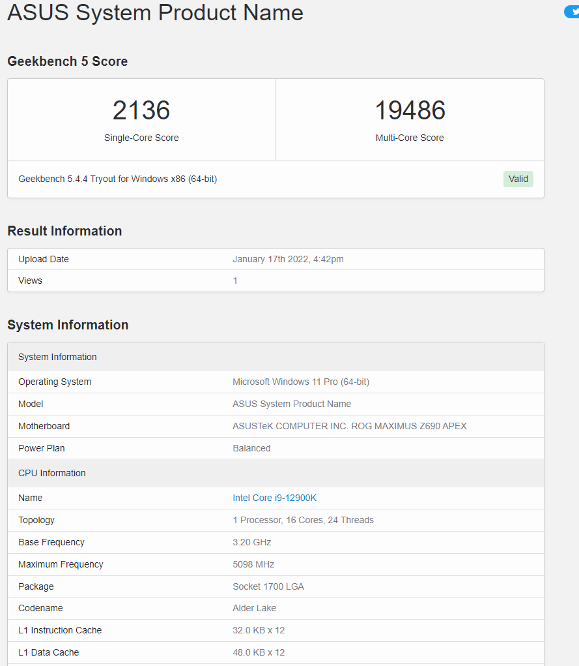Click the Package row label
Image resolution: width=579 pixels, height=666 pixels.
click(36, 586)
